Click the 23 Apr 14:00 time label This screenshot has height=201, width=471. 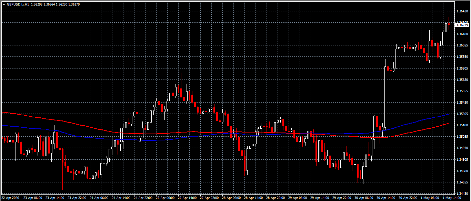[x=55, y=198]
